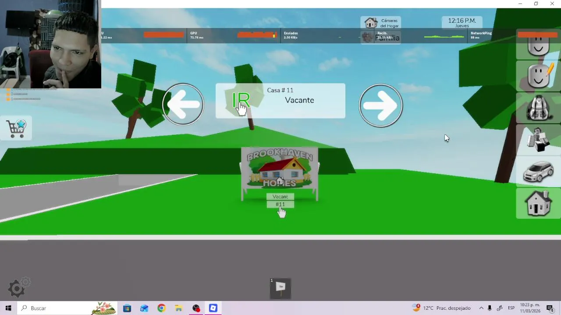The width and height of the screenshot is (561, 315).
Task: Select the sign item in hotbar slot 1
Action: point(280,288)
